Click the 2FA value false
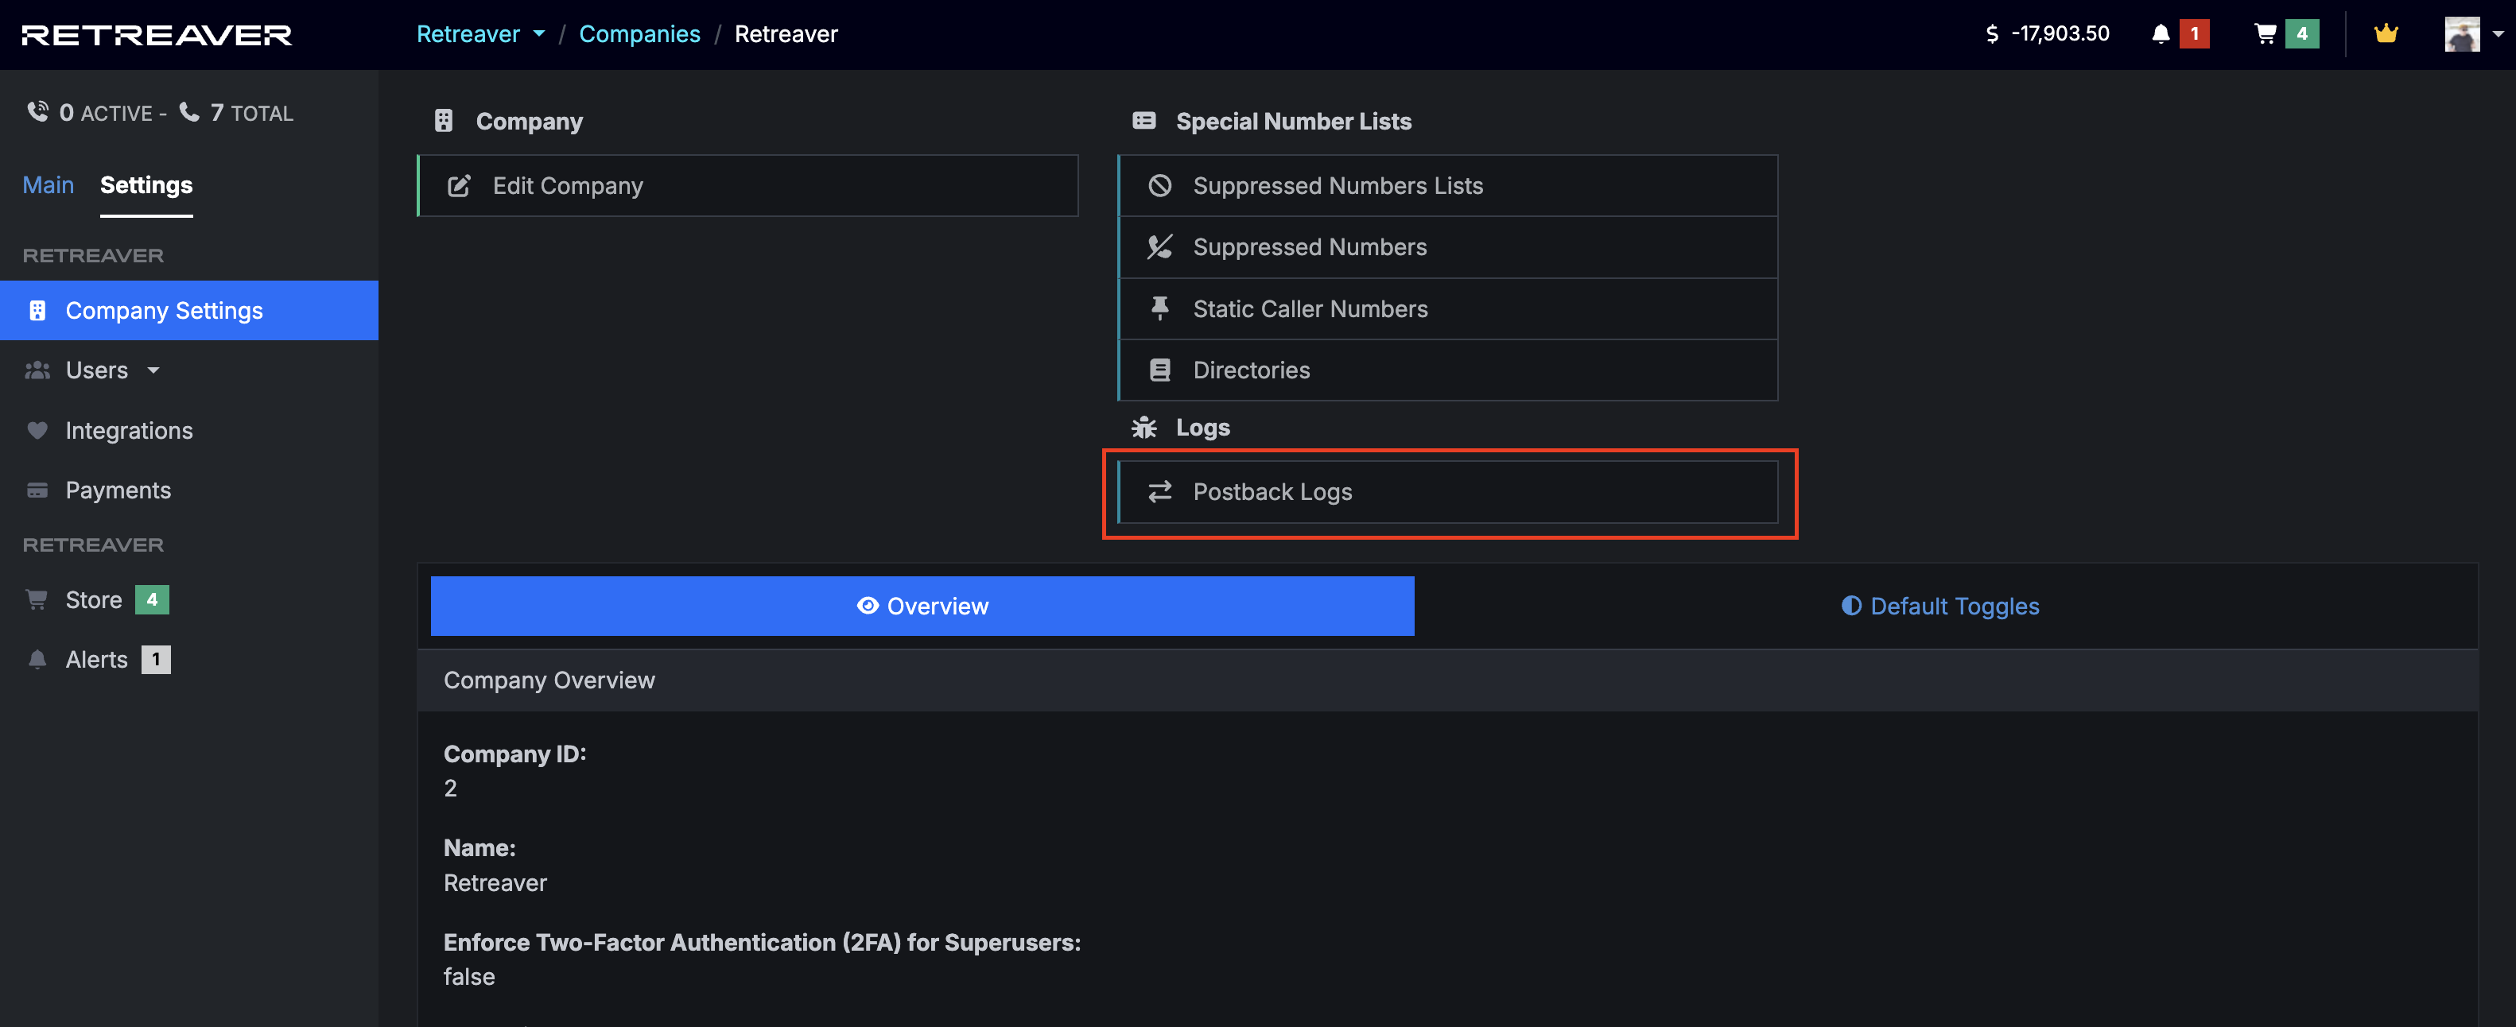 (x=469, y=977)
